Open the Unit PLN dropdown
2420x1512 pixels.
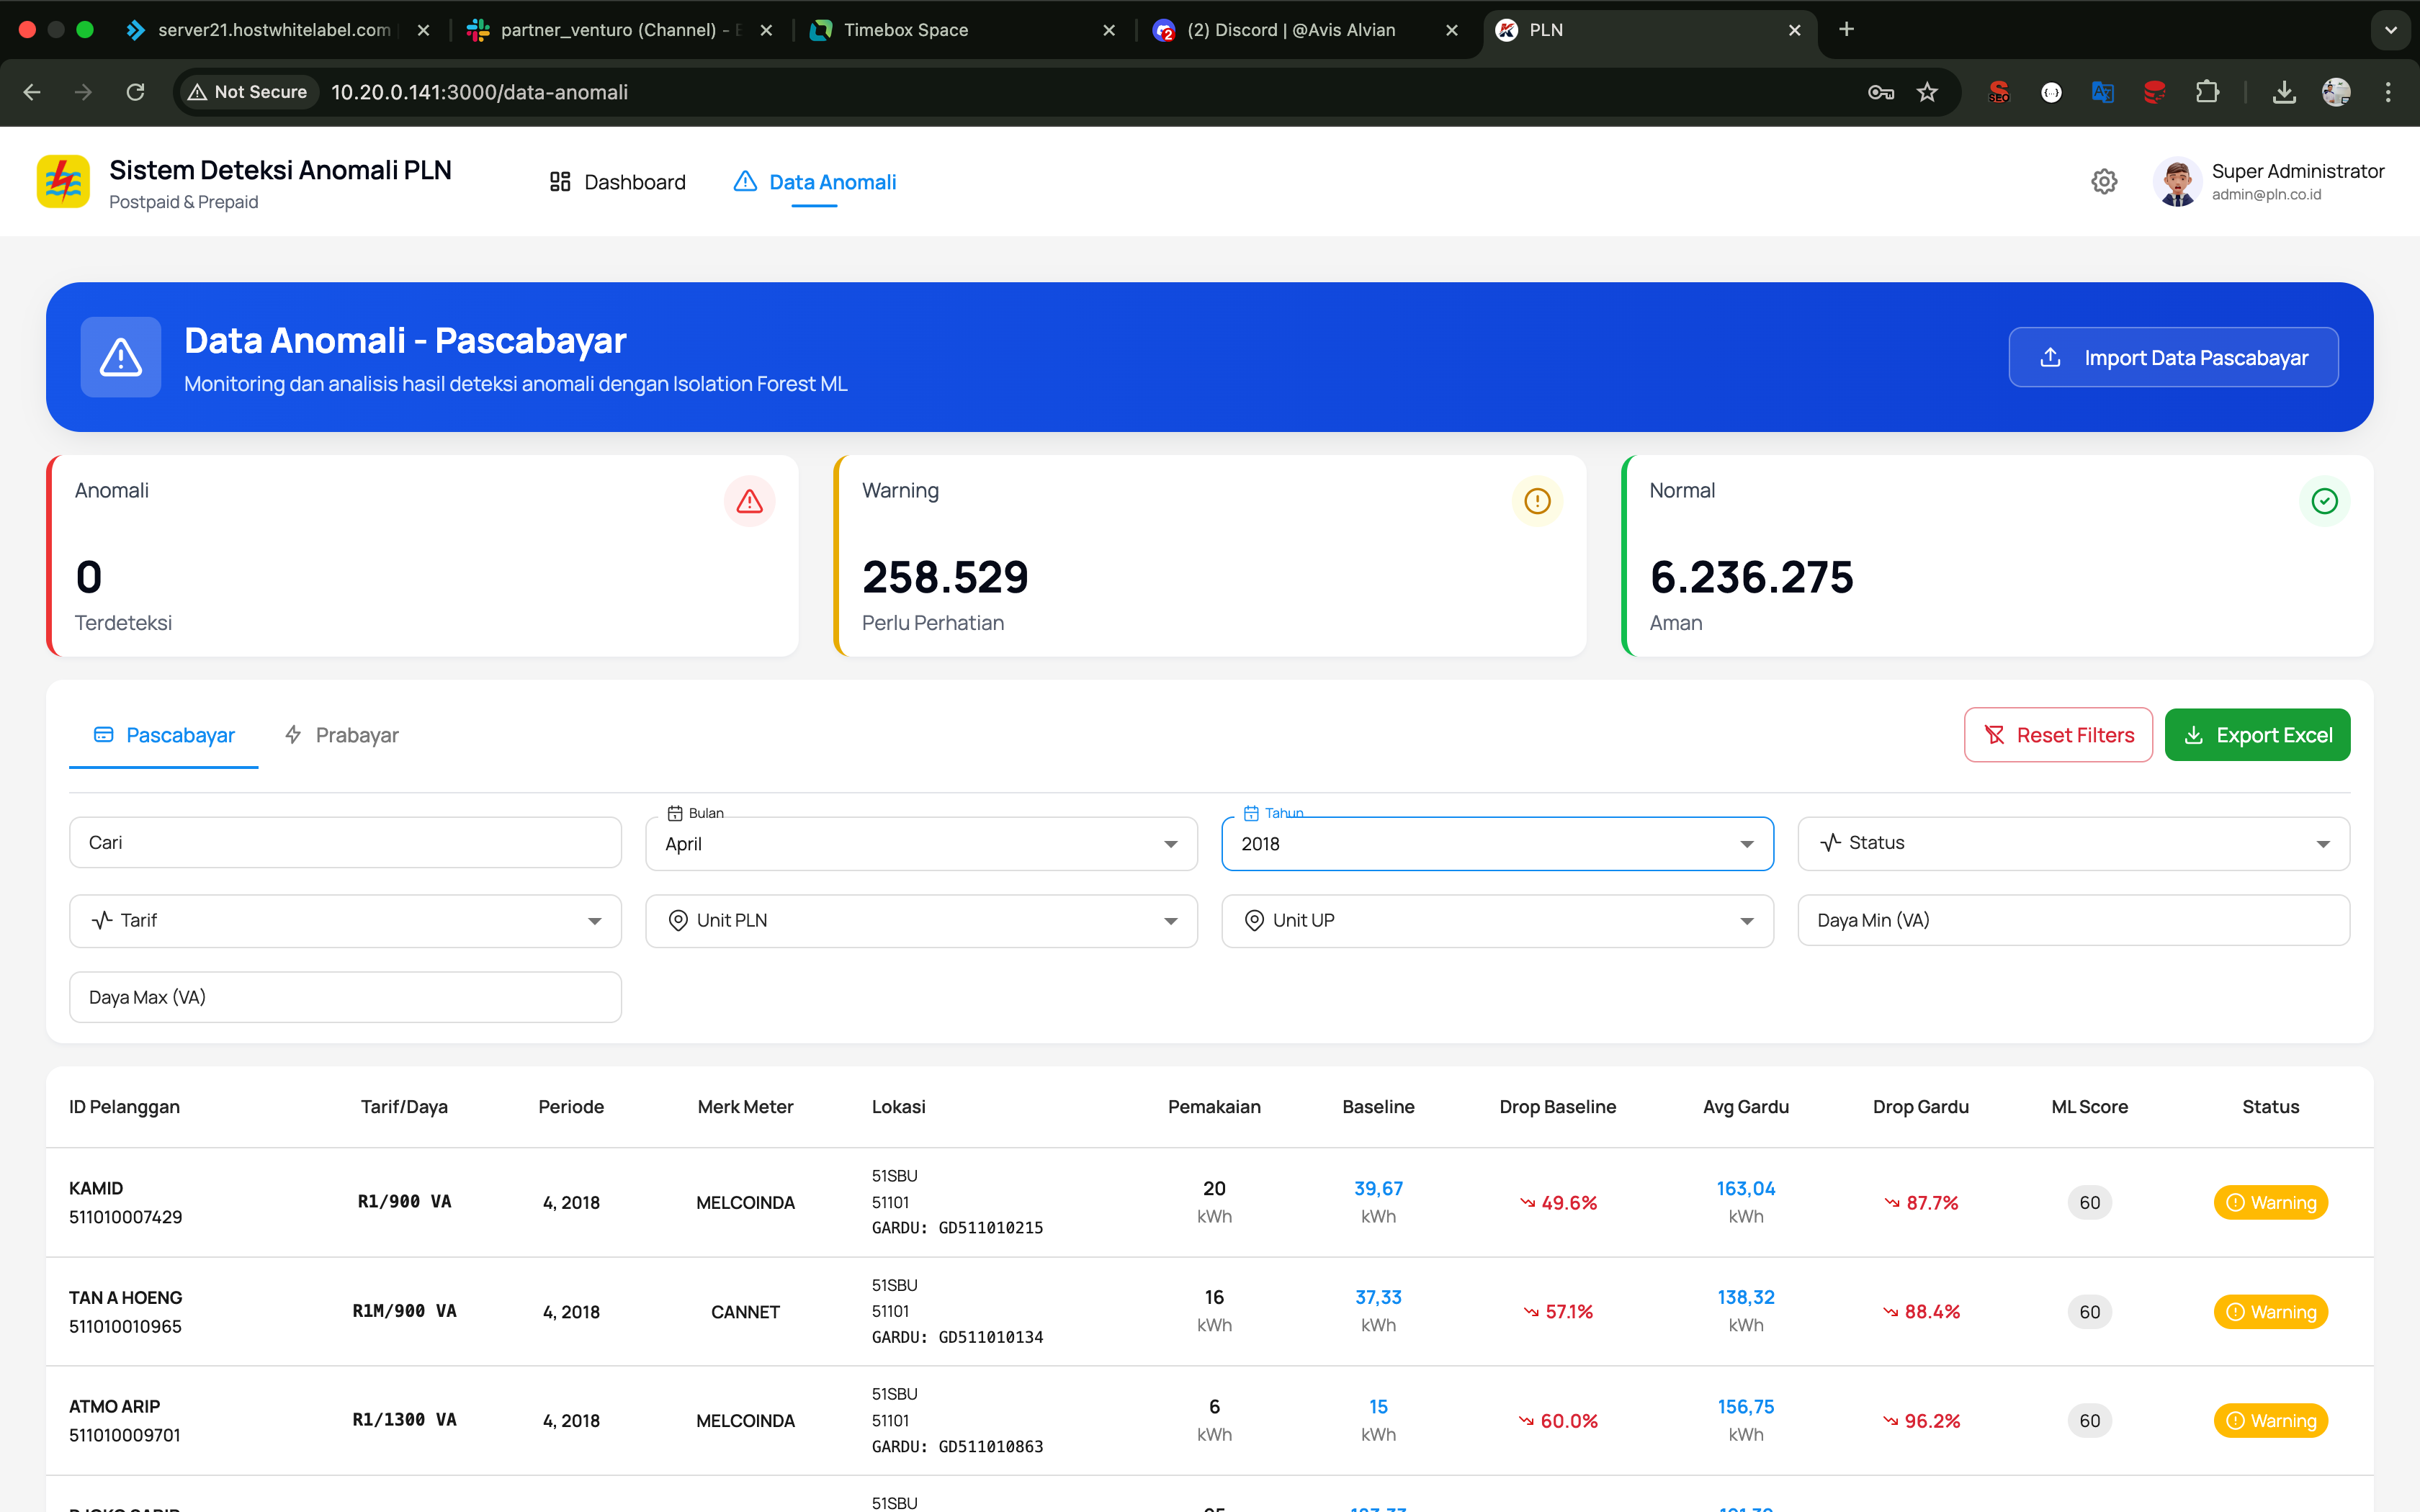(x=920, y=921)
